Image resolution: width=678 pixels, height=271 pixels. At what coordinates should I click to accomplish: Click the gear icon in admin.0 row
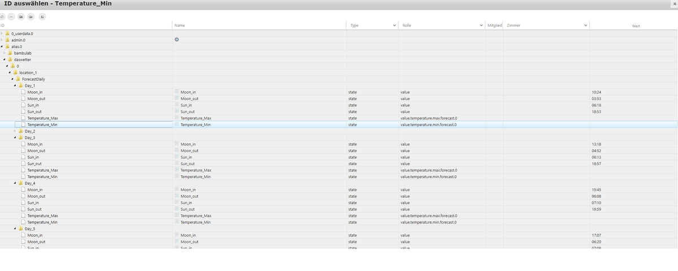(x=177, y=39)
